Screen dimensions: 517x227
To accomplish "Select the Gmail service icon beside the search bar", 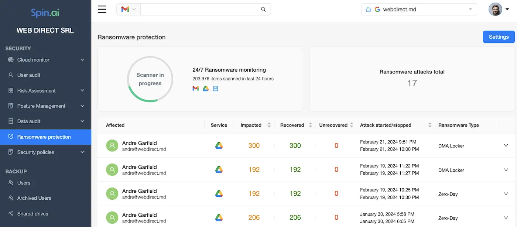I will coord(126,9).
